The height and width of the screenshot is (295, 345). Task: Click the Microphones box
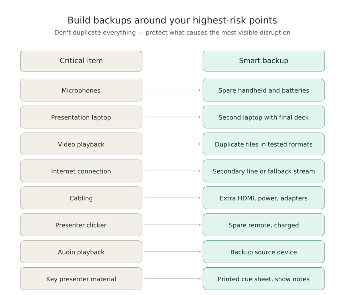coord(81,90)
